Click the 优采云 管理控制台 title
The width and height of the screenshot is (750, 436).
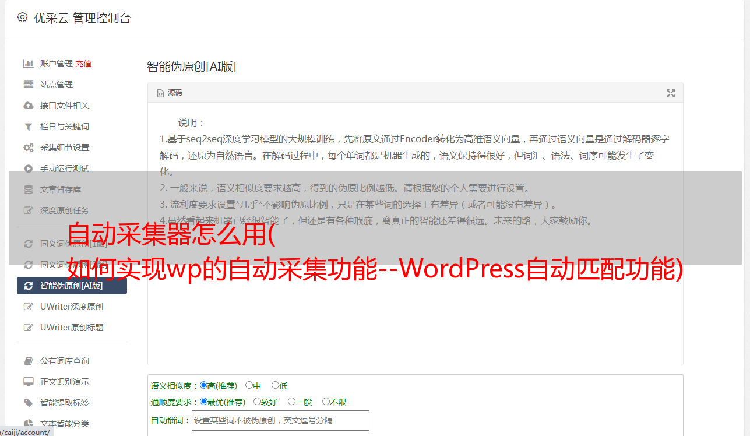pos(82,18)
